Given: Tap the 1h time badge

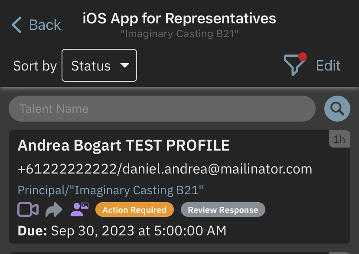Looking at the screenshot, I should 339,139.
